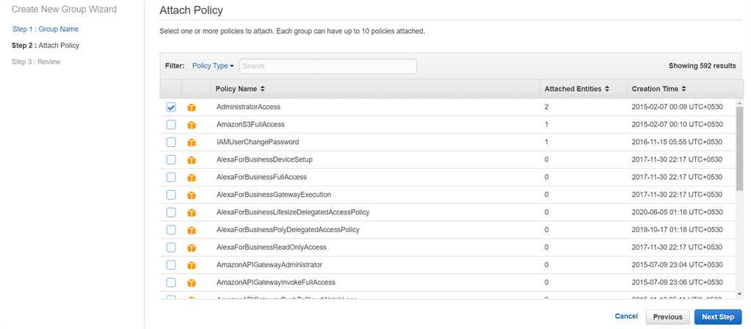Select Step 3 : Review
751x329 pixels.
(36, 62)
